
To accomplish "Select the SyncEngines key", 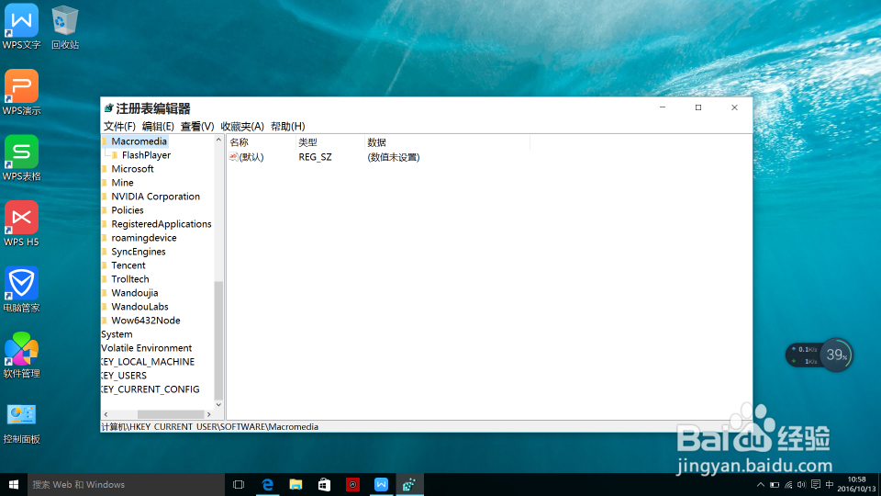I will [139, 252].
